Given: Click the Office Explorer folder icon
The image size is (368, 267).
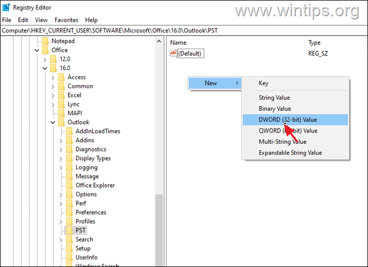Looking at the screenshot, I should [69, 186].
